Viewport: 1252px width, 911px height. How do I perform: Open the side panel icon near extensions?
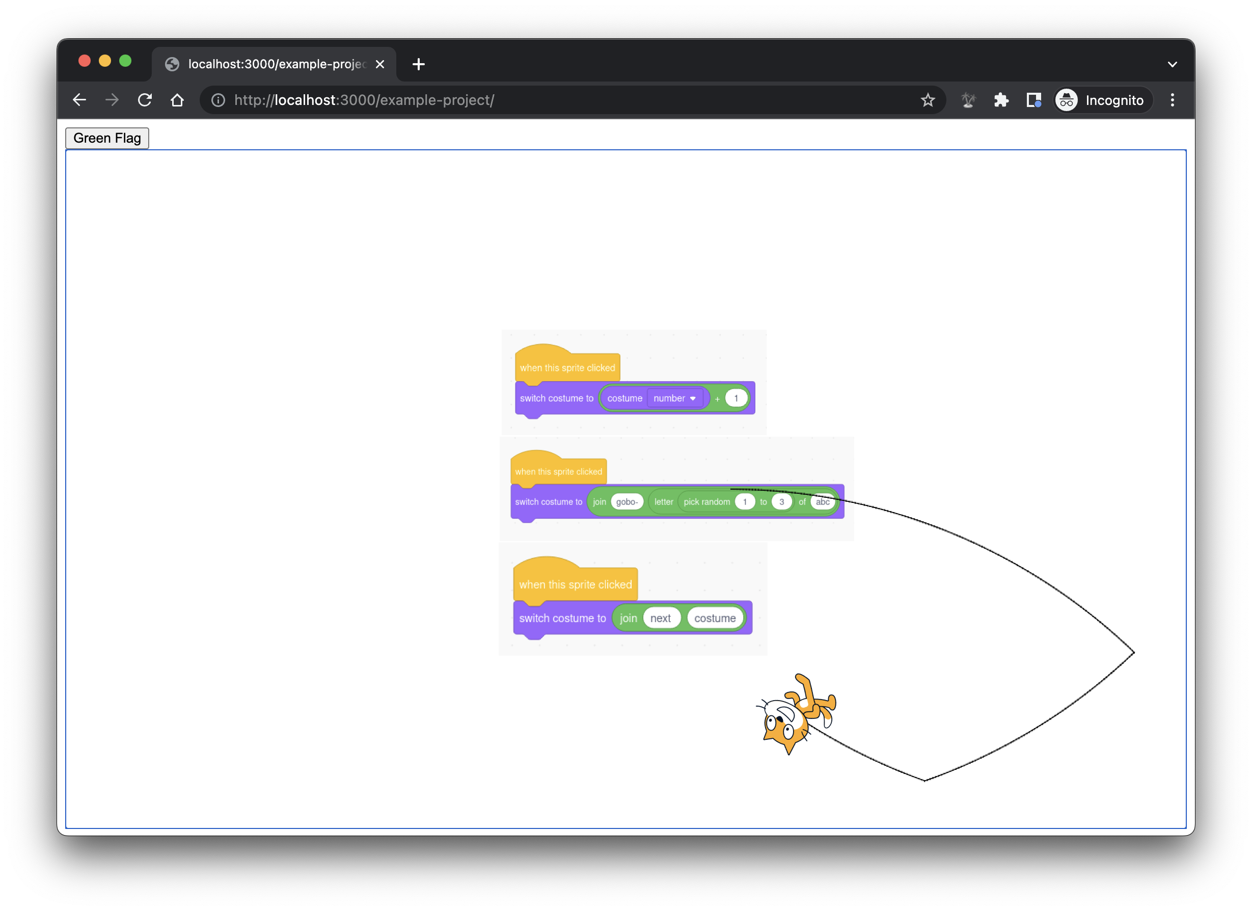pyautogui.click(x=1033, y=100)
